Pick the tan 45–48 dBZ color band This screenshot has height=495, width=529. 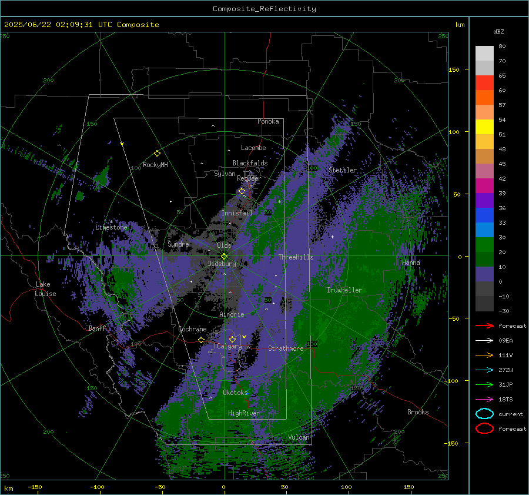tap(484, 157)
